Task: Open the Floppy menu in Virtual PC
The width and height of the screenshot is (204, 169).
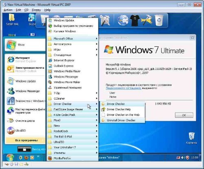Action: tap(36, 10)
